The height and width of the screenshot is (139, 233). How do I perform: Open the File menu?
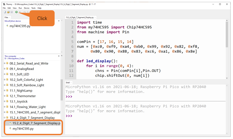coord(4,8)
